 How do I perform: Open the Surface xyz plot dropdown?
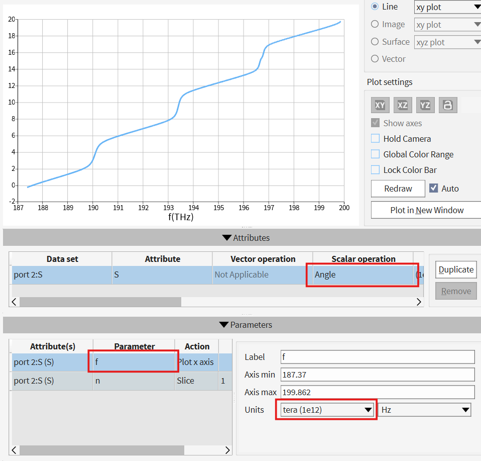click(448, 42)
